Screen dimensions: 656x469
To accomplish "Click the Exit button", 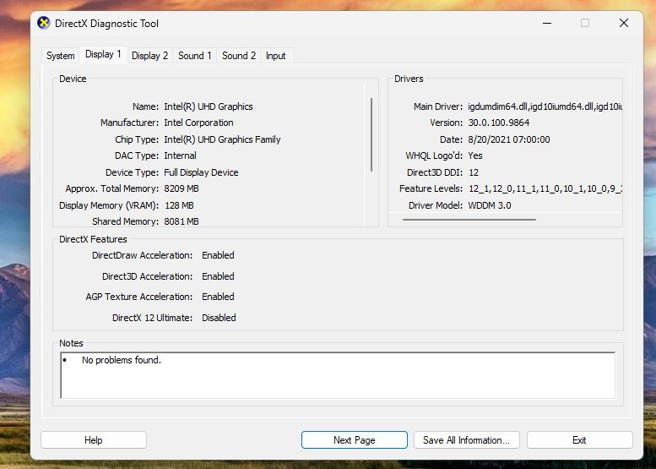I will point(579,440).
